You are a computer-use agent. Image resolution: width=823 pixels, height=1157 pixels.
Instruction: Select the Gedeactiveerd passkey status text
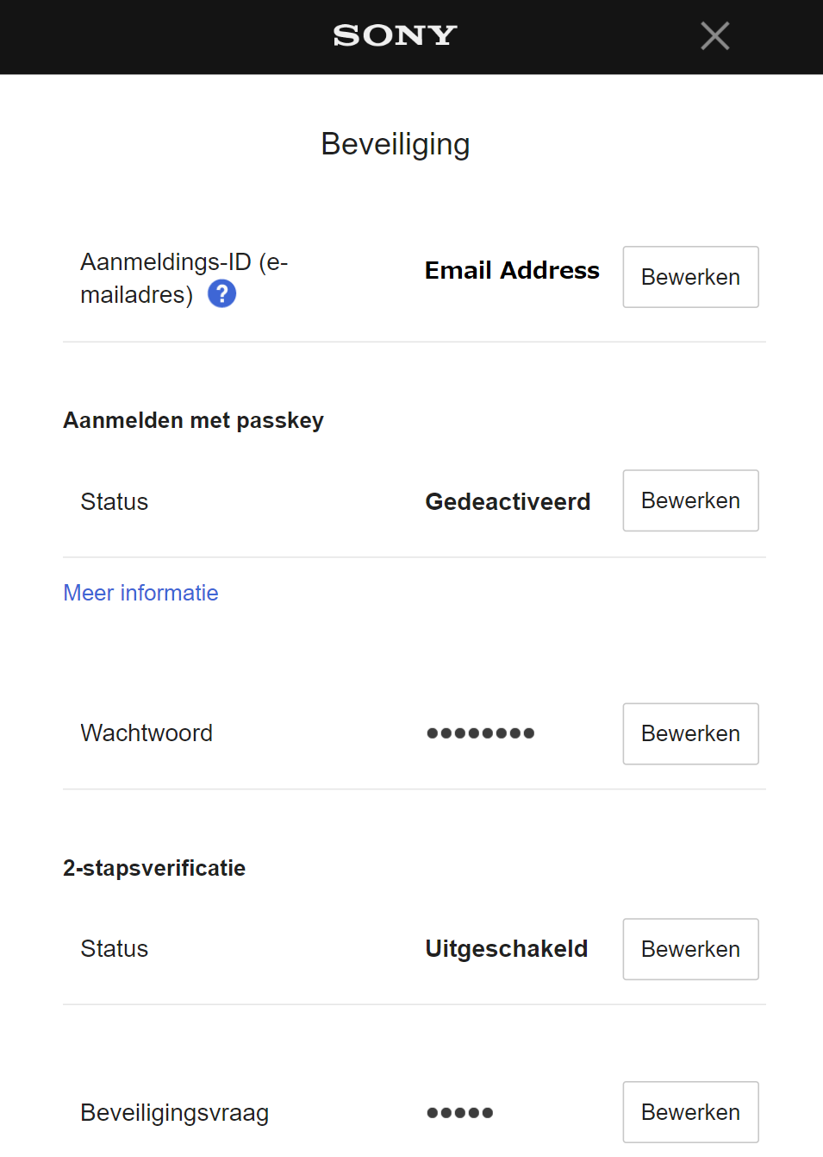pyautogui.click(x=508, y=501)
